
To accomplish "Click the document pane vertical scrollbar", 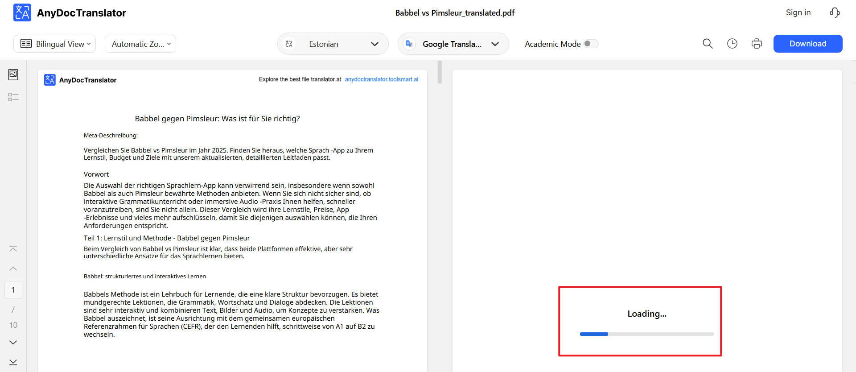I will pyautogui.click(x=440, y=72).
